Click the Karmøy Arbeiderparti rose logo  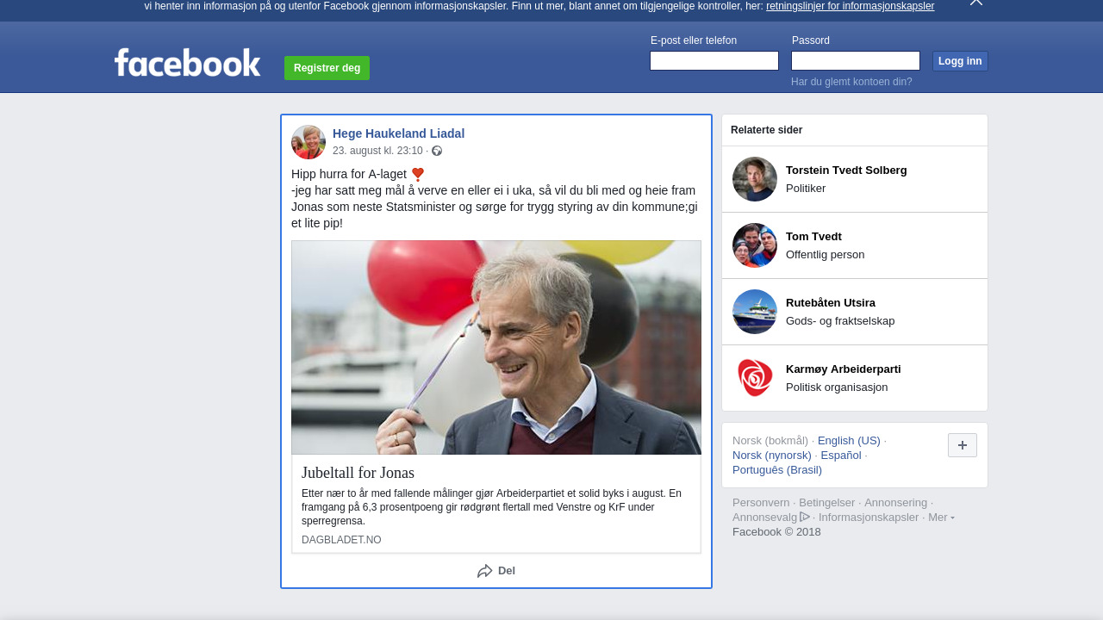tap(755, 378)
